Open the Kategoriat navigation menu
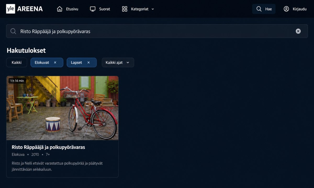This screenshot has height=188, width=314. pos(138,9)
